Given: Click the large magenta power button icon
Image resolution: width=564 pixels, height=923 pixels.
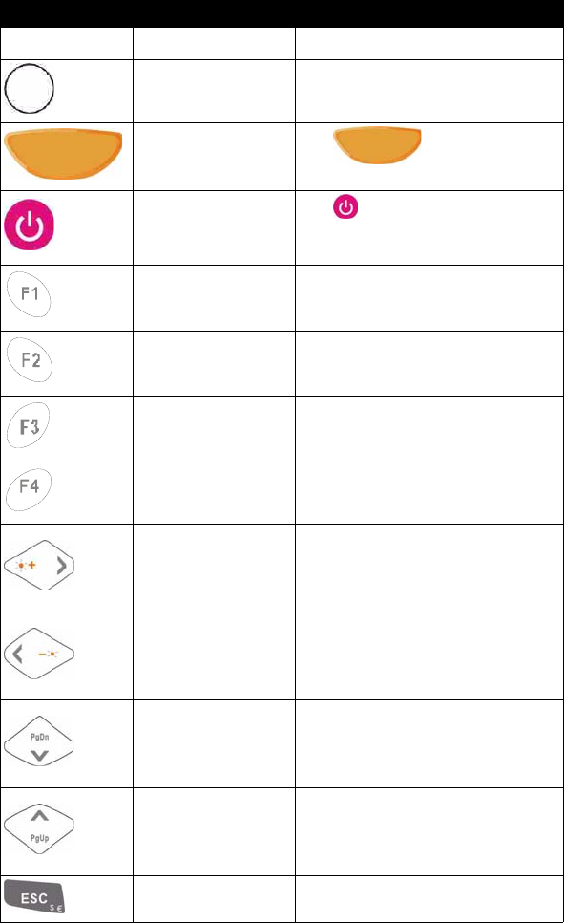Looking at the screenshot, I should click(29, 225).
